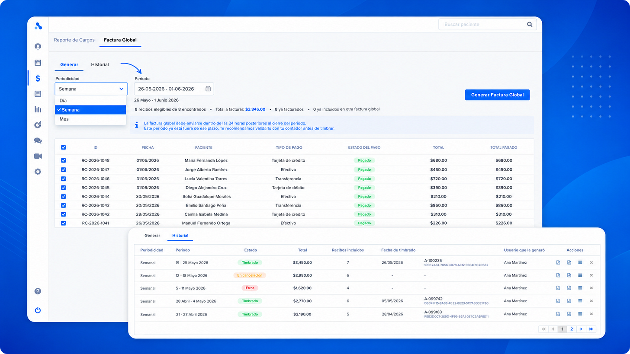Uncheck the select-all header checkbox
Image resolution: width=630 pixels, height=354 pixels.
click(x=64, y=147)
